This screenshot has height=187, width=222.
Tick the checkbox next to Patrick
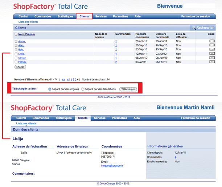tap(16, 62)
